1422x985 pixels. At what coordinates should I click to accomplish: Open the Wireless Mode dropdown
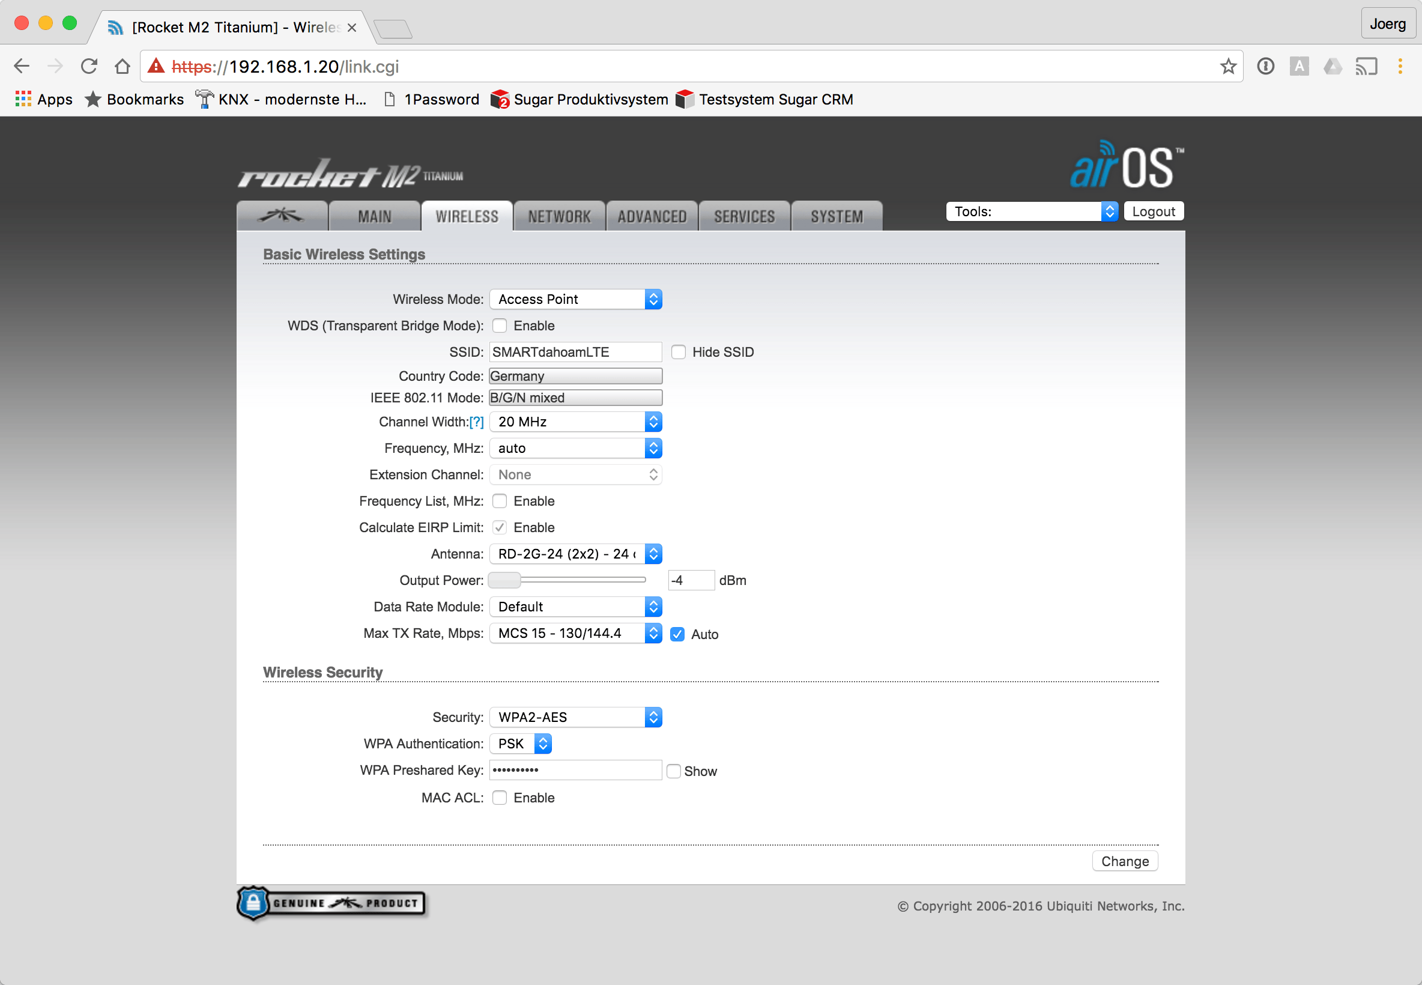[576, 299]
